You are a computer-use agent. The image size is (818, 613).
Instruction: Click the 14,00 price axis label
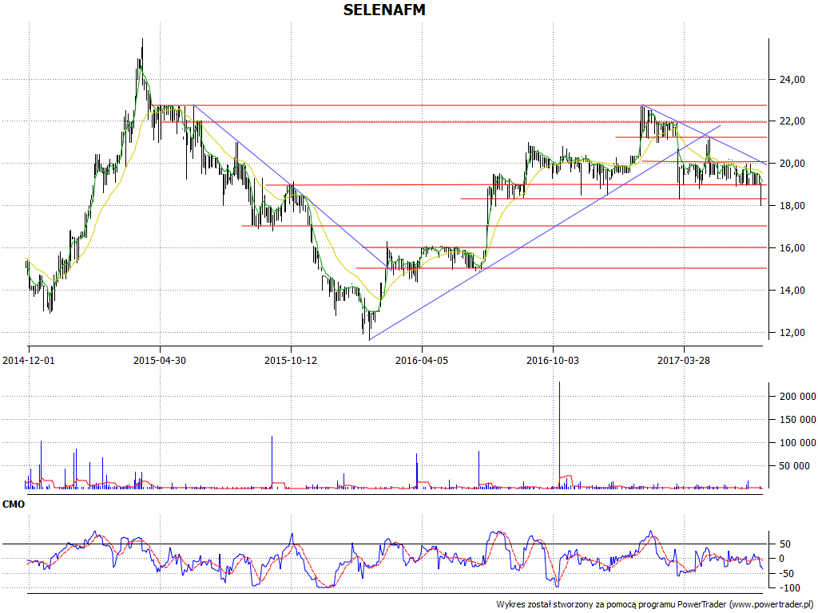coord(792,291)
